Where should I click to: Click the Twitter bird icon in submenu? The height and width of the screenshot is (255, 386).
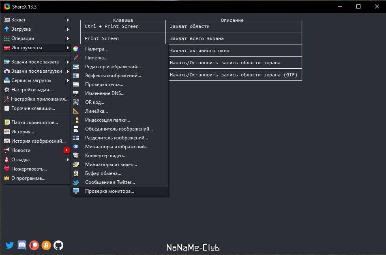[x=76, y=182]
